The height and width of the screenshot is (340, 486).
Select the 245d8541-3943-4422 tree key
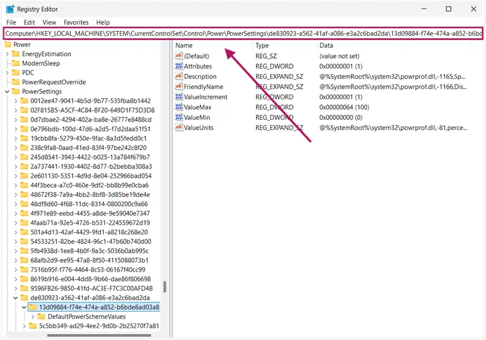(90, 157)
